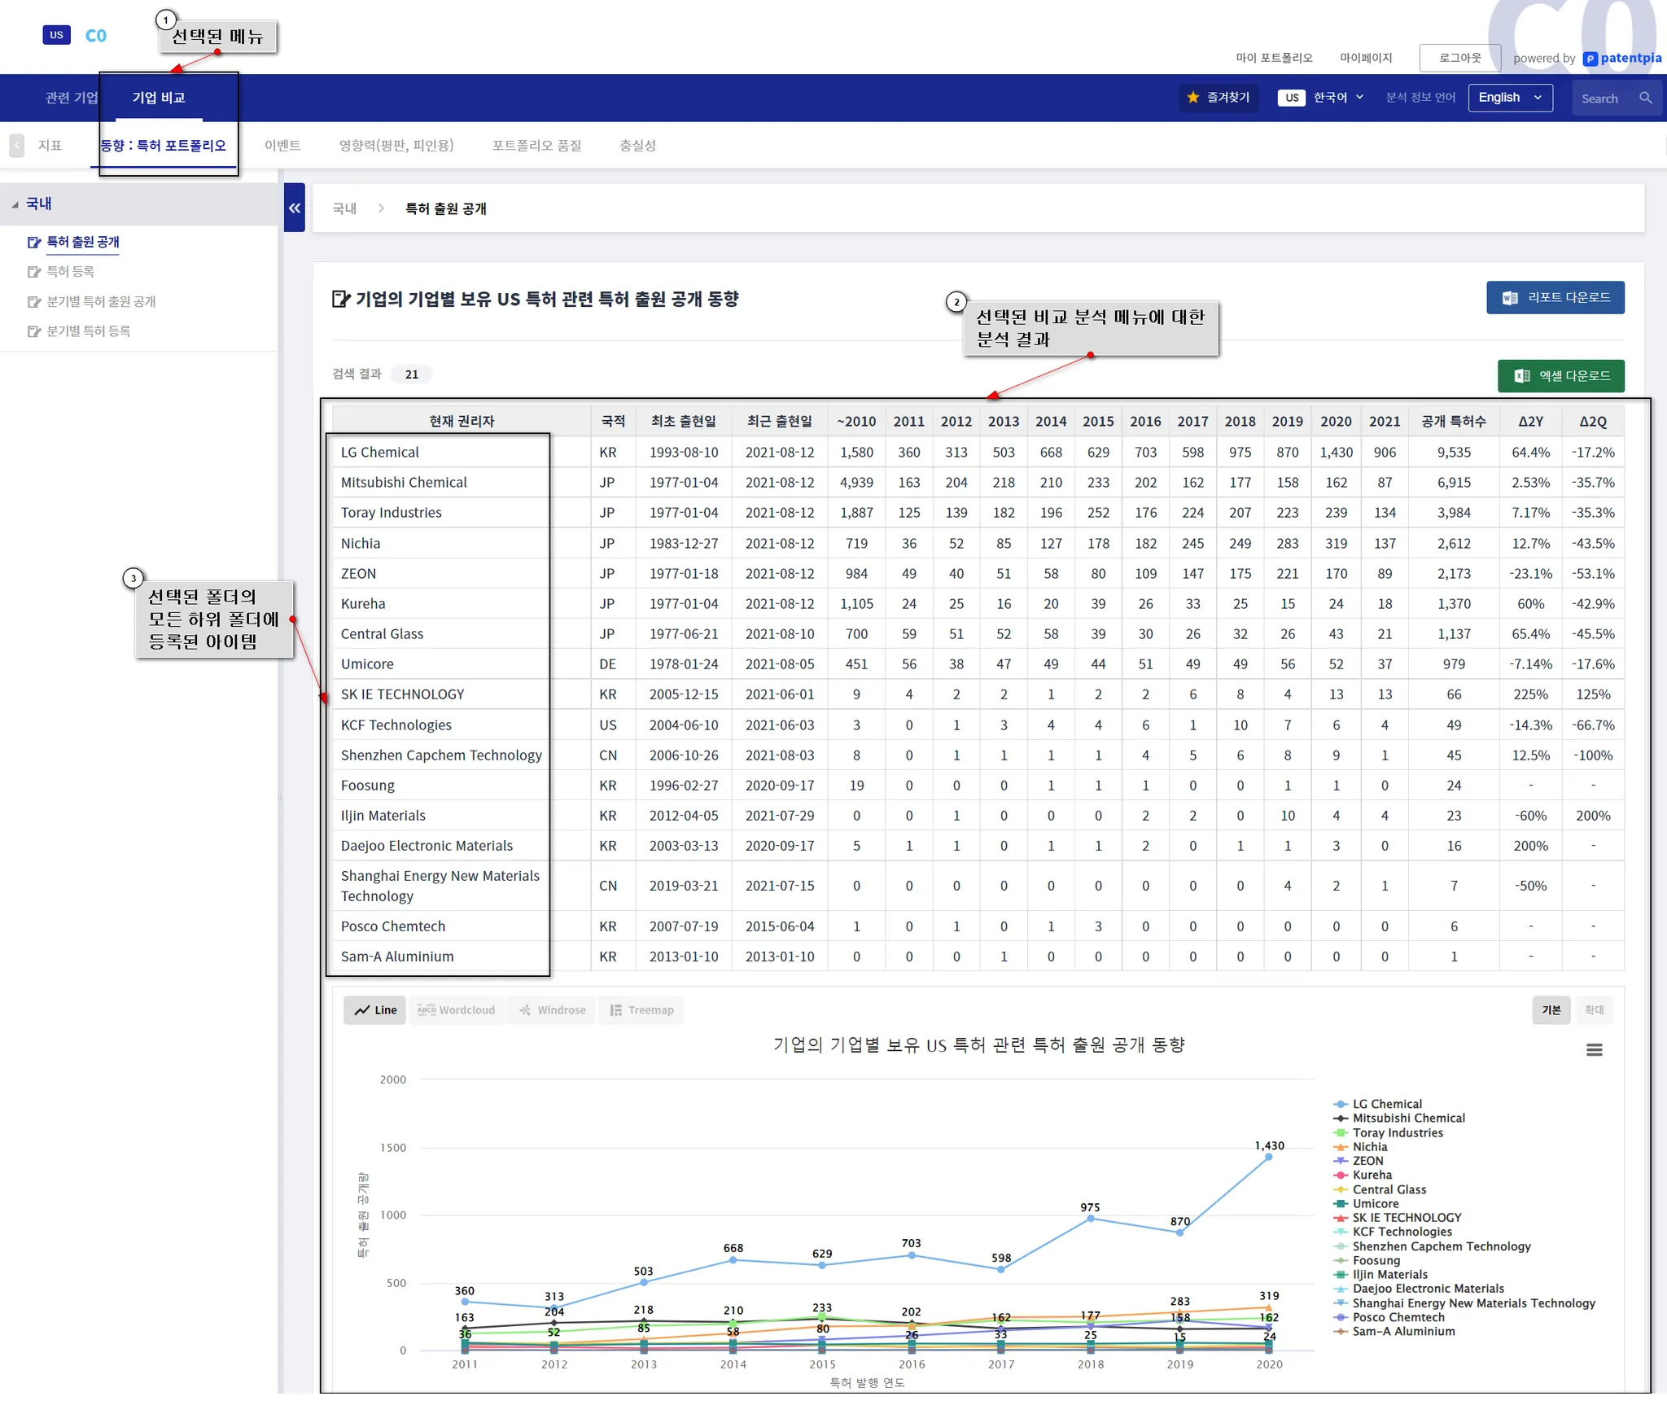
Task: Open 특허 등록 in the sidebar
Action: (70, 272)
